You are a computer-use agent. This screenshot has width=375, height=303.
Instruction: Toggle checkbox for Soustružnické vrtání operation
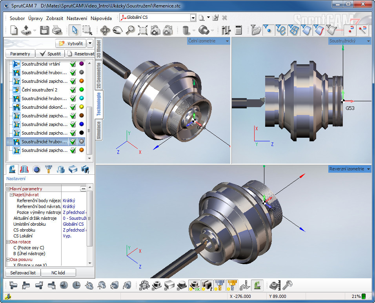coord(73,64)
